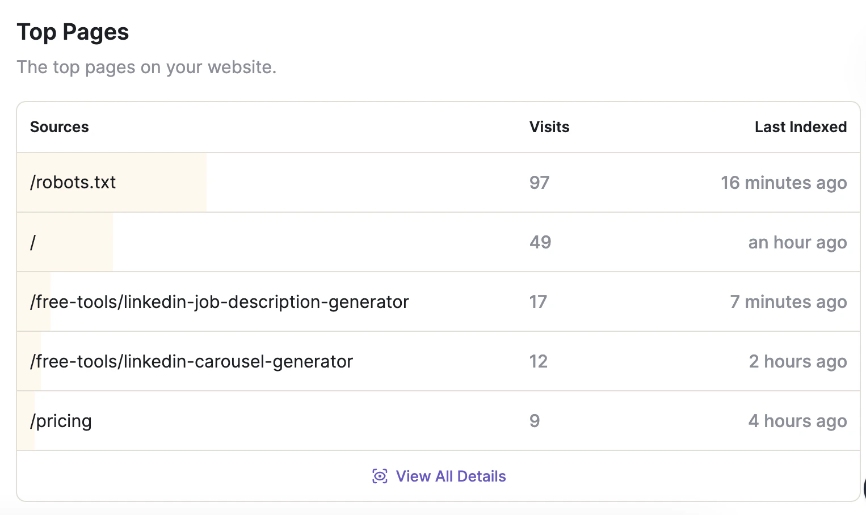Click the Sources column header
Screen dimensions: 866x515
coord(60,126)
